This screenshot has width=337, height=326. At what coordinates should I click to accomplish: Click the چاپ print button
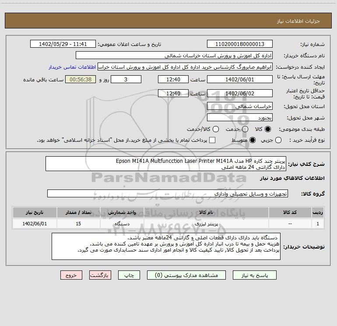pyautogui.click(x=129, y=275)
